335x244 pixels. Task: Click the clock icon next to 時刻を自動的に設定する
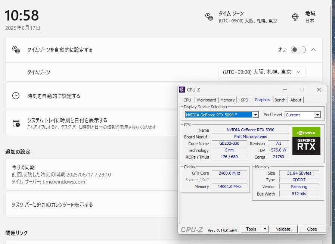click(x=15, y=96)
